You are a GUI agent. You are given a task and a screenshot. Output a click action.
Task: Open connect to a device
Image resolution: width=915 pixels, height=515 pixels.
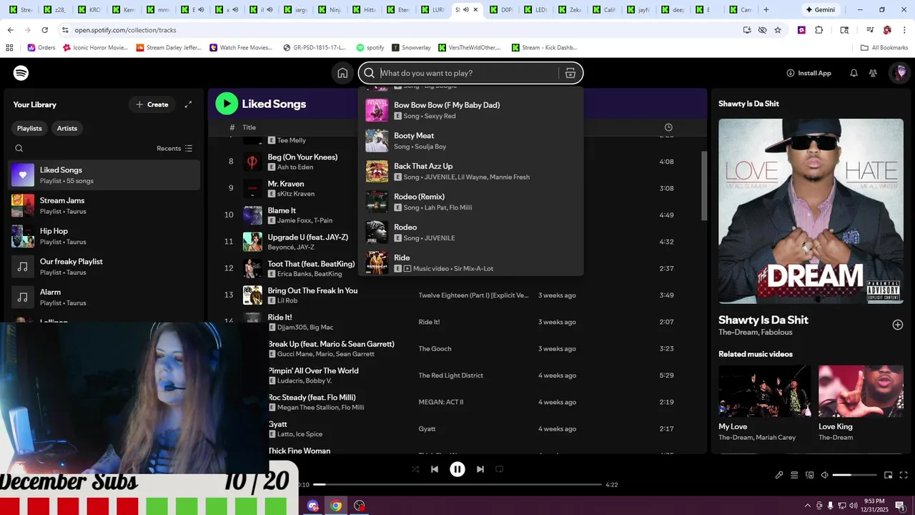810,475
